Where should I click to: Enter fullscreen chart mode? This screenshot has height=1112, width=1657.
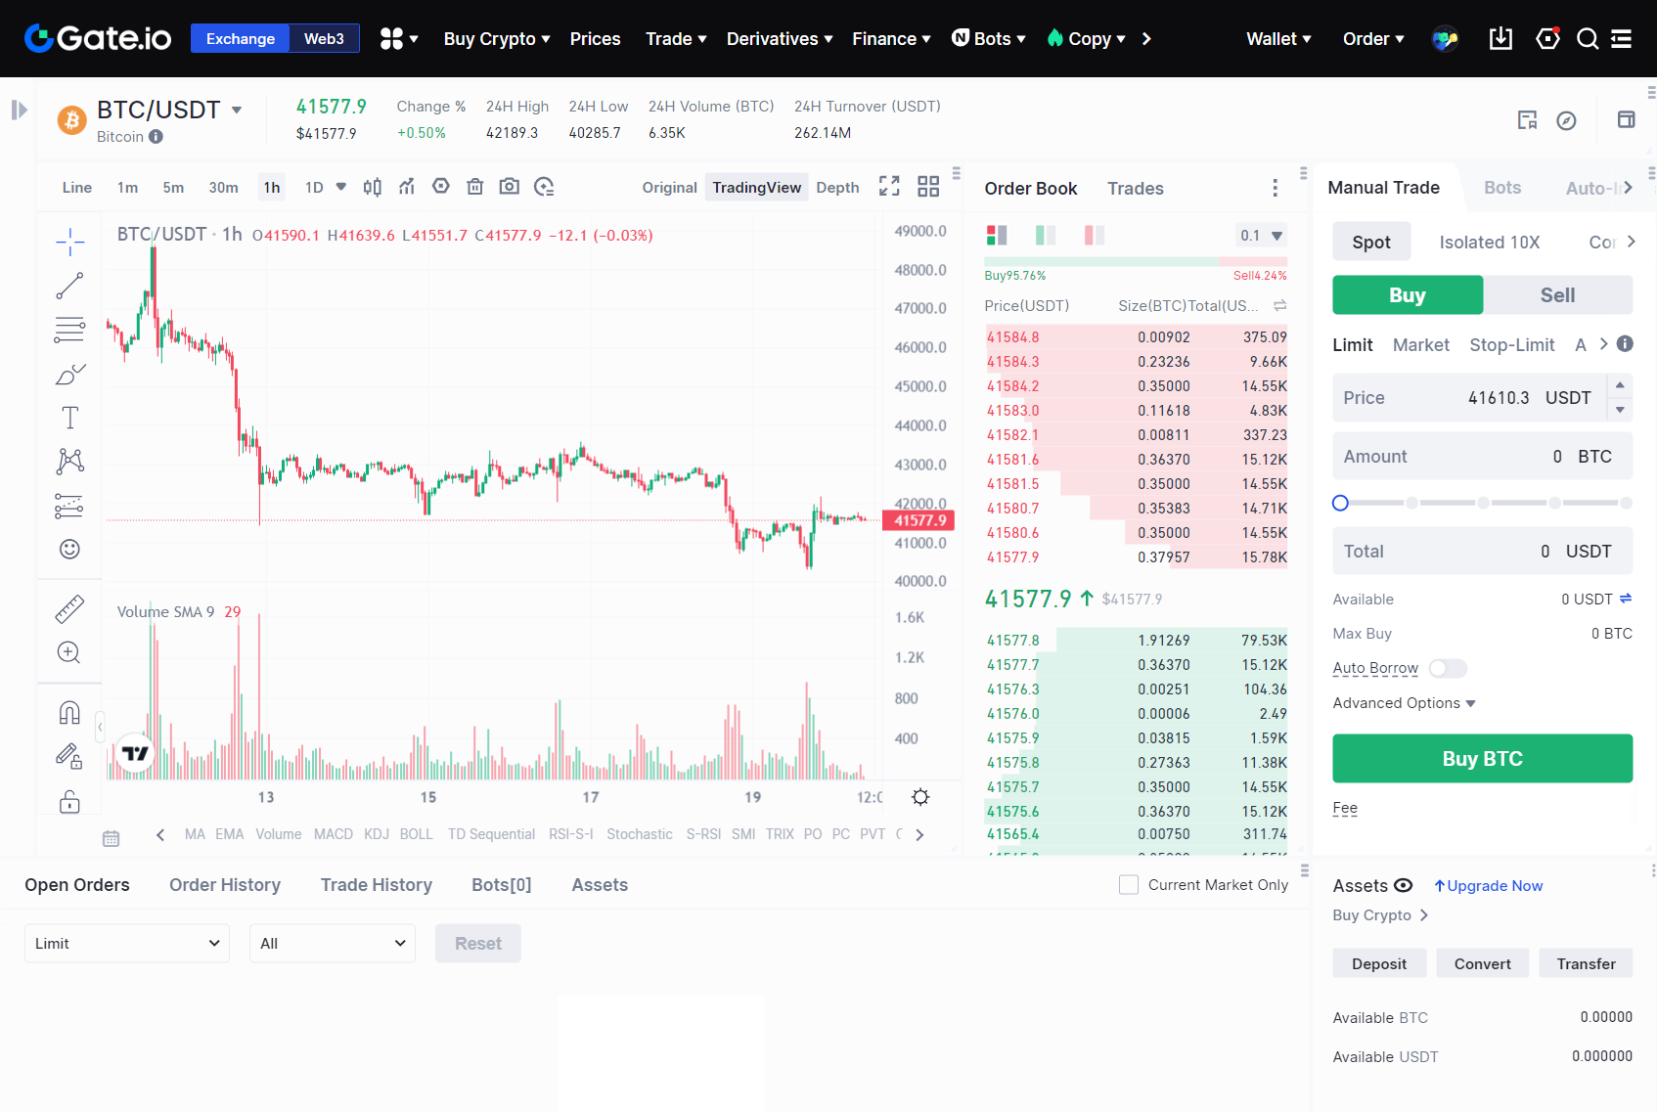pyautogui.click(x=888, y=187)
